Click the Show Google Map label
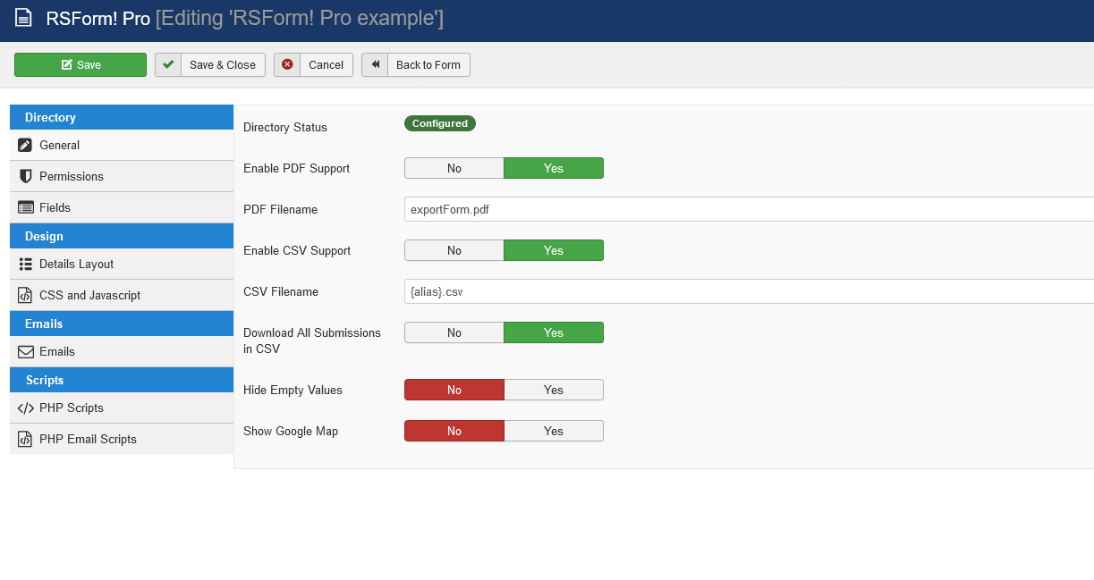Screen dimensions: 1094x580 (291, 431)
